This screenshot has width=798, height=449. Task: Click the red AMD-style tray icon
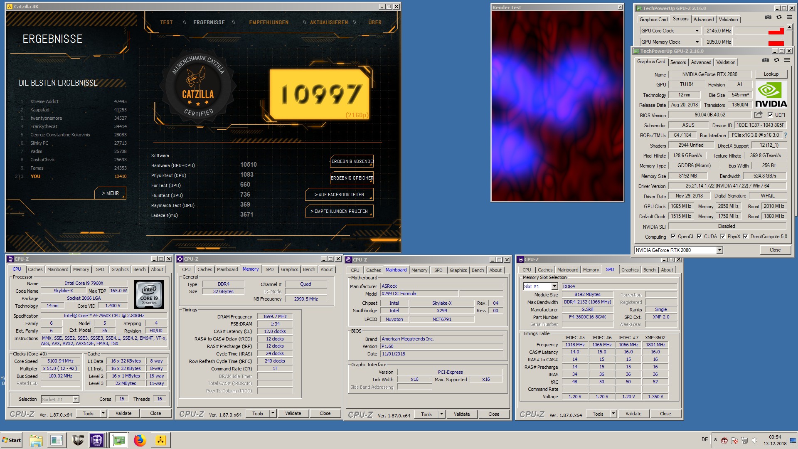click(x=724, y=440)
